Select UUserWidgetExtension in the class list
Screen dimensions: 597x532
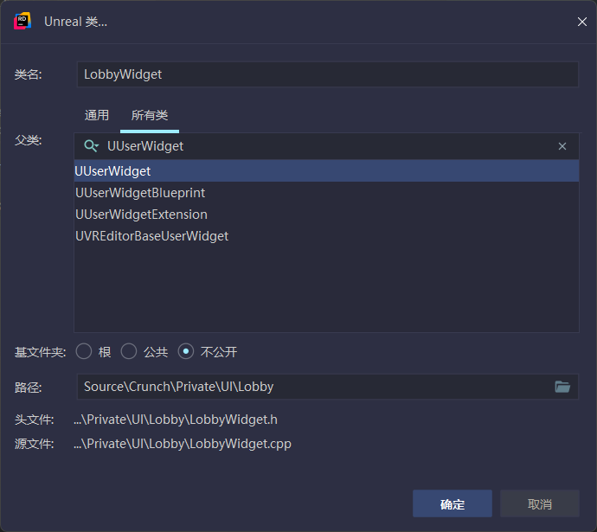327,215
